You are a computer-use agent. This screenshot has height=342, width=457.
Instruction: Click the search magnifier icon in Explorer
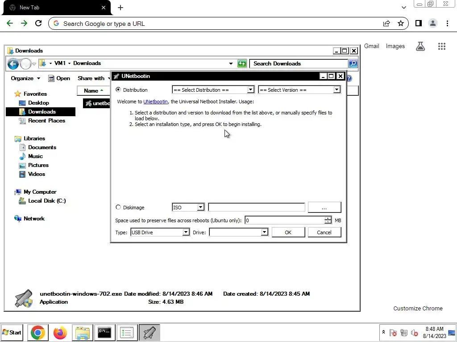point(353,63)
